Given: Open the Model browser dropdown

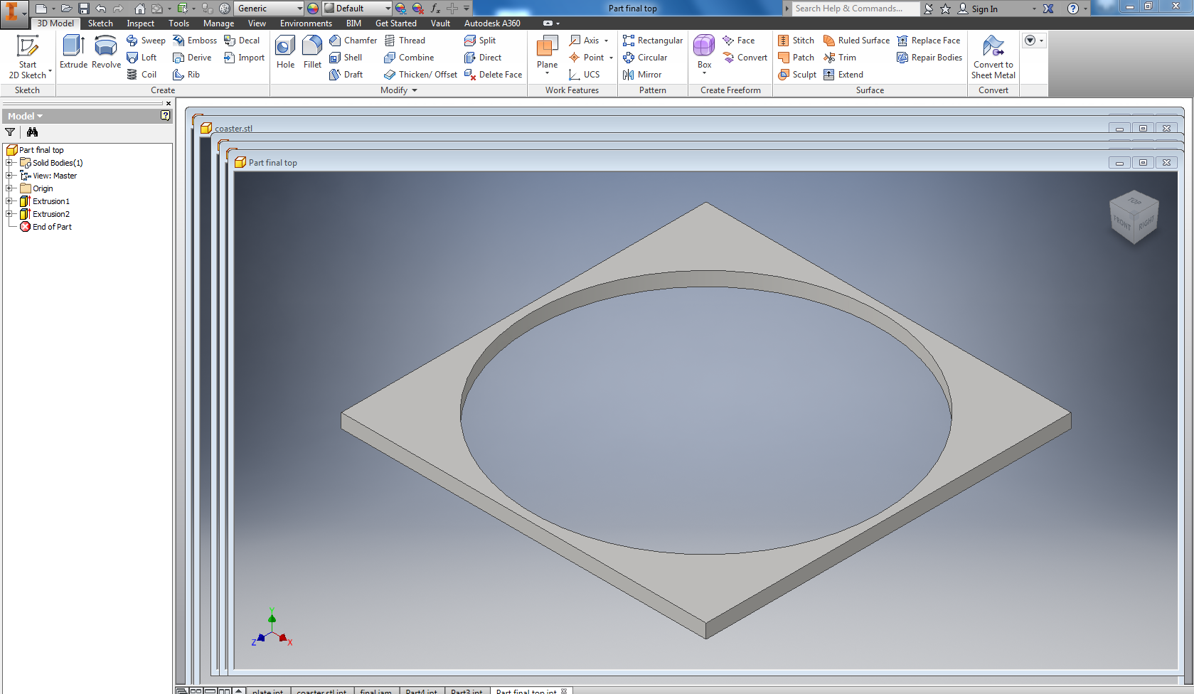Looking at the screenshot, I should pos(26,116).
